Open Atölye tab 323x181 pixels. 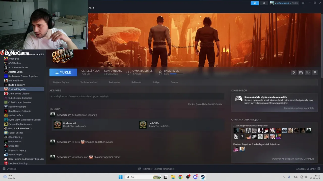[x=156, y=82]
